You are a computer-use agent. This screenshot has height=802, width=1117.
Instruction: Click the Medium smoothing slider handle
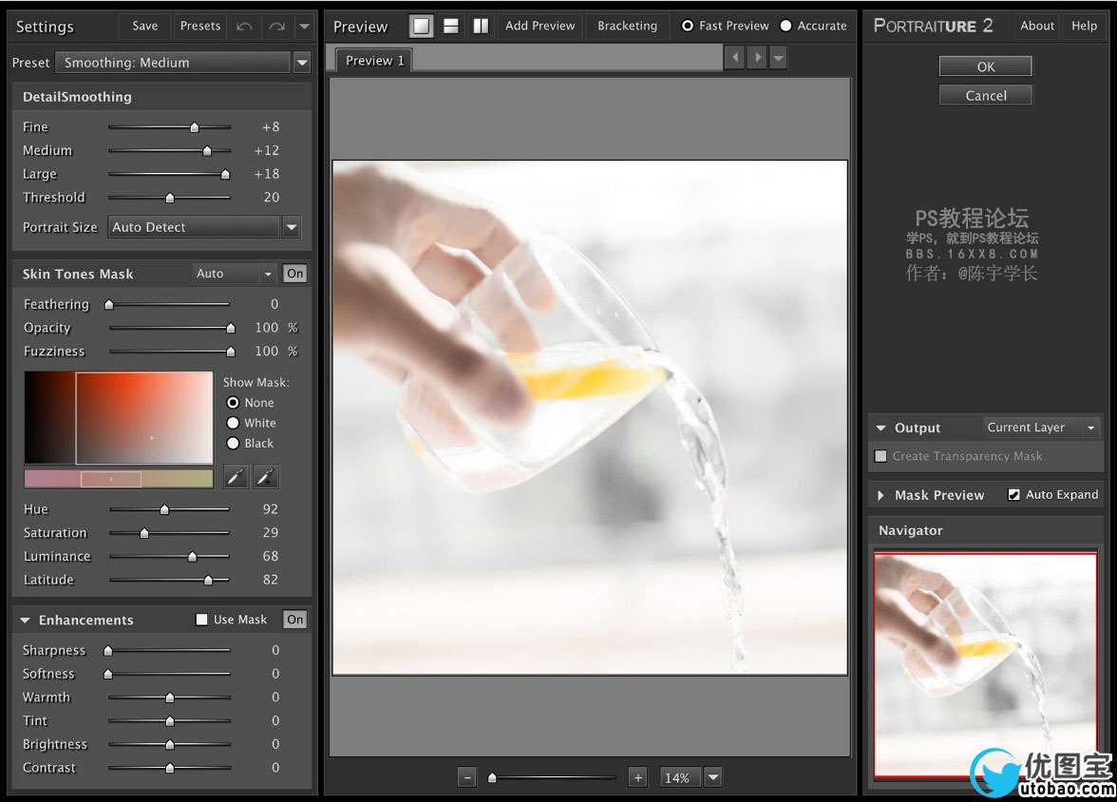pos(207,151)
